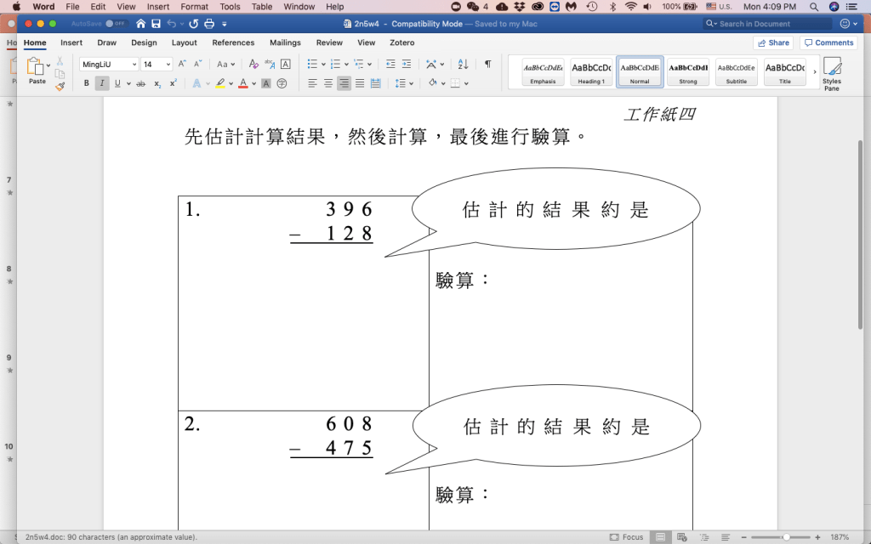Click the Increase Indent icon

pos(407,65)
